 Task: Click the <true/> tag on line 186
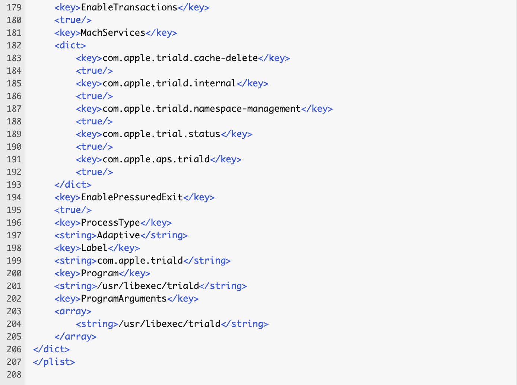[95, 96]
